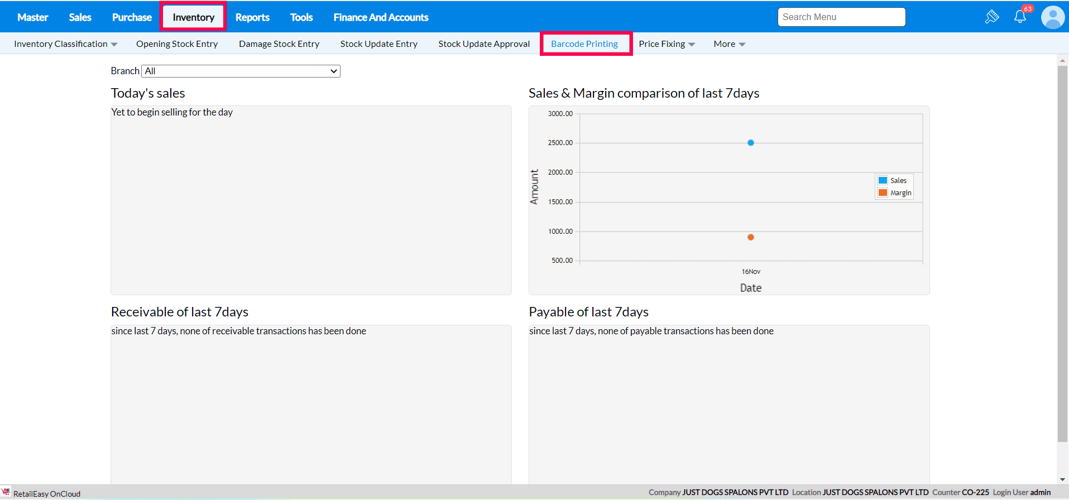Open Opening Stock Entry
The height and width of the screenshot is (500, 1069).
(177, 44)
